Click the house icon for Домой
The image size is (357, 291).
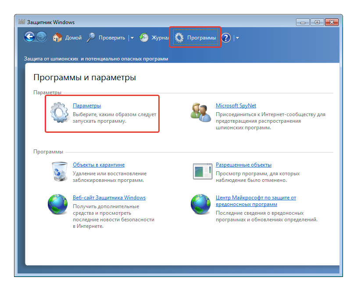(x=57, y=37)
